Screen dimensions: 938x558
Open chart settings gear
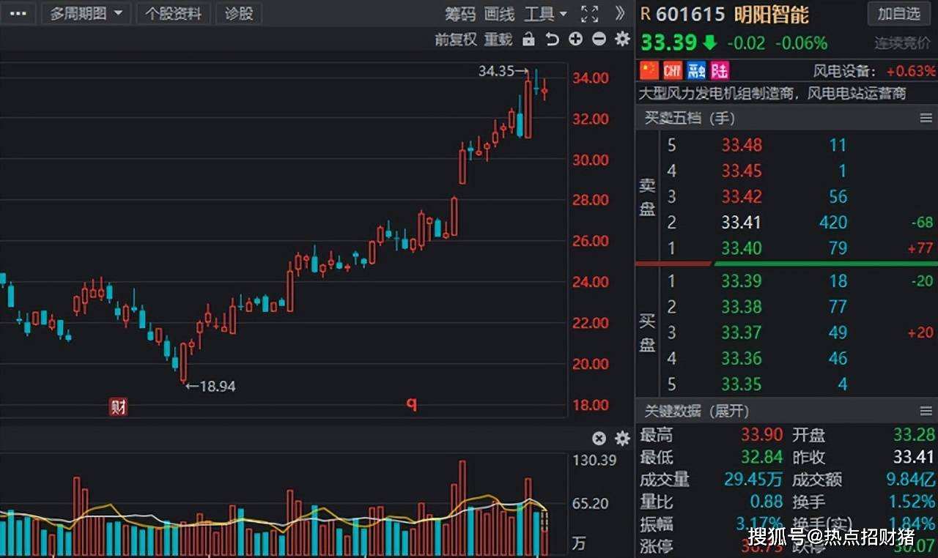pos(622,40)
